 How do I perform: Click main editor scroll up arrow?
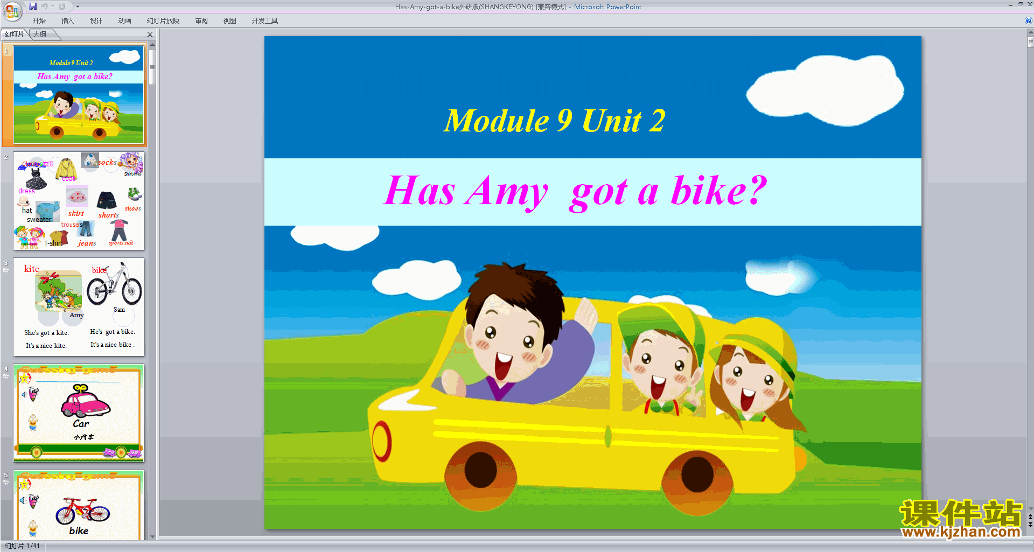point(1030,32)
